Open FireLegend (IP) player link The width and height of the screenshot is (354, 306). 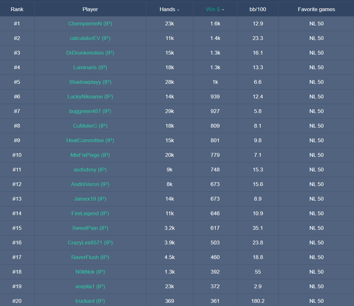[x=90, y=213]
